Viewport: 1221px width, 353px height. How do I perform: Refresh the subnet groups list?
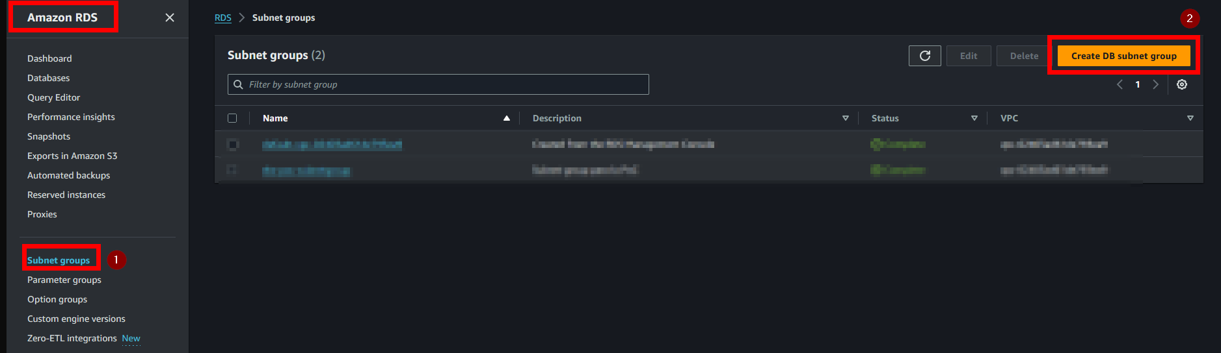[924, 56]
